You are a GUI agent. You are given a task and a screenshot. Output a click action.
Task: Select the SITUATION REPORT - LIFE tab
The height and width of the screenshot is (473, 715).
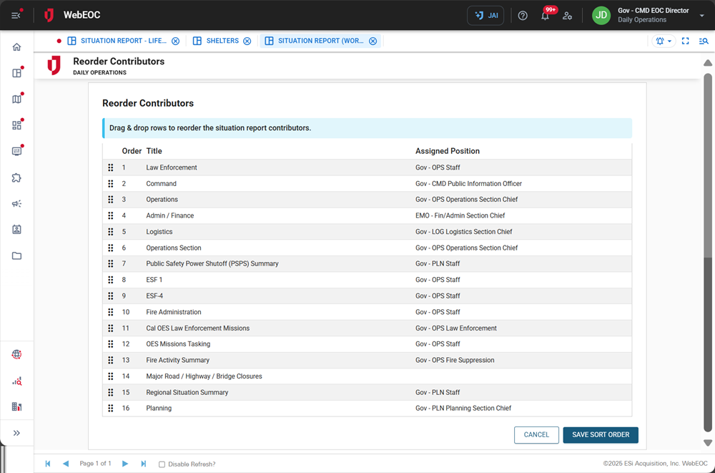click(122, 41)
